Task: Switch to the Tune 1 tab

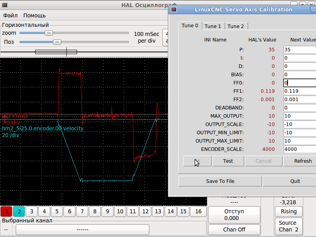Action: [213, 26]
